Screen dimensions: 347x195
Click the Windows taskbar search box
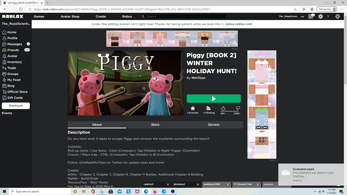coord(40,192)
